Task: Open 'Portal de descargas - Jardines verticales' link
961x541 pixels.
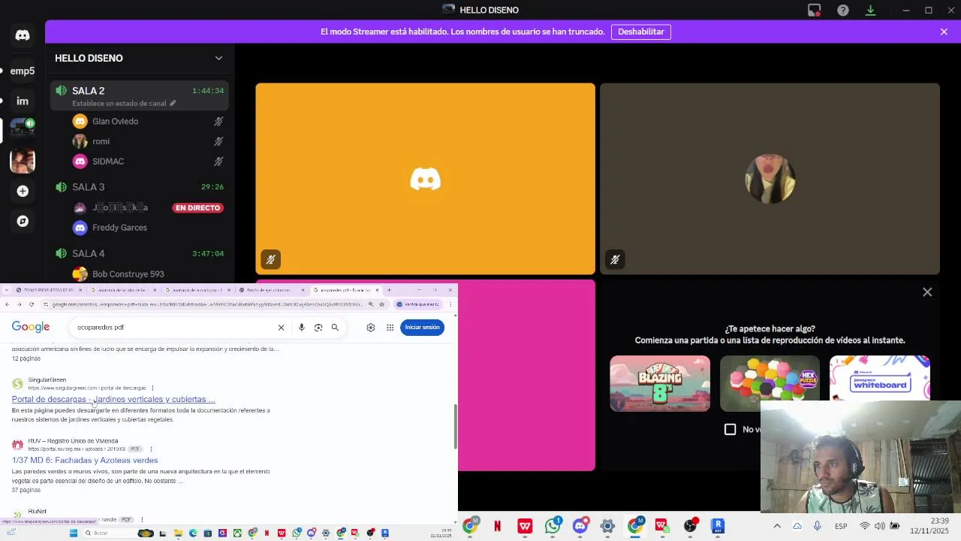Action: pyautogui.click(x=113, y=399)
